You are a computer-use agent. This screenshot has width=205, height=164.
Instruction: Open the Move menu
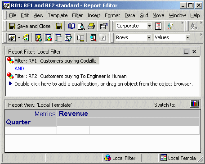(158, 15)
